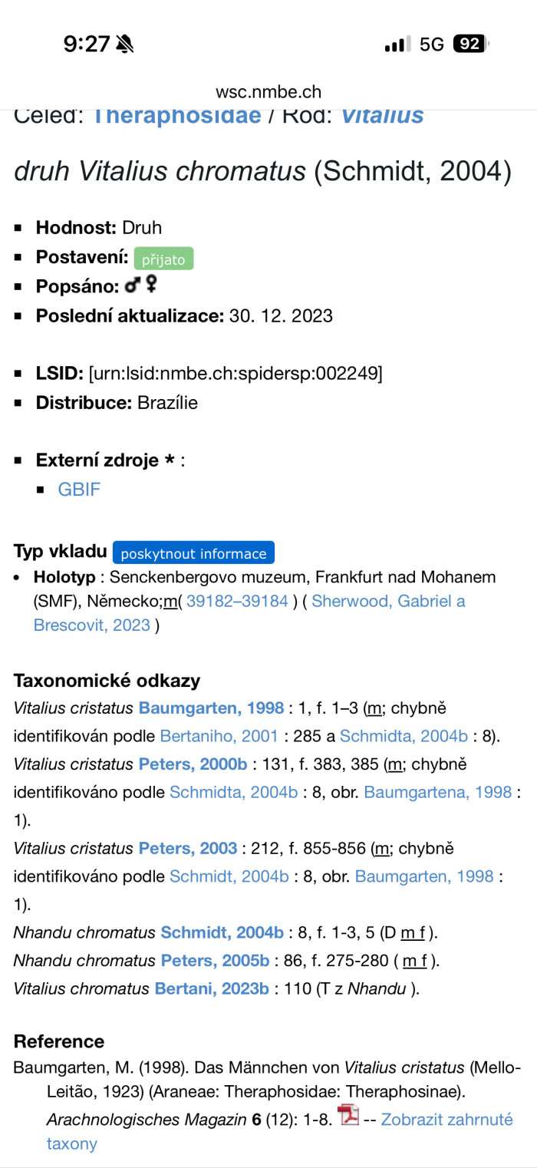Screen dimensions: 537x1168
Task: Tap the battery level indicator
Action: (x=470, y=45)
